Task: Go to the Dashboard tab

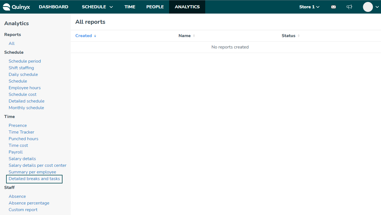Action: click(54, 7)
